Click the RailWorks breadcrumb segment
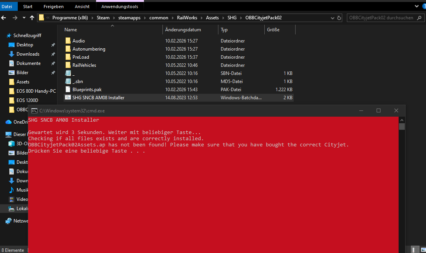The image size is (426, 253). (187, 18)
